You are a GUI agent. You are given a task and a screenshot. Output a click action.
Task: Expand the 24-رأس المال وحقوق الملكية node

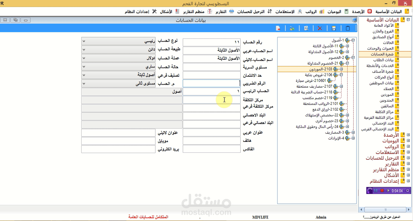click(347, 126)
